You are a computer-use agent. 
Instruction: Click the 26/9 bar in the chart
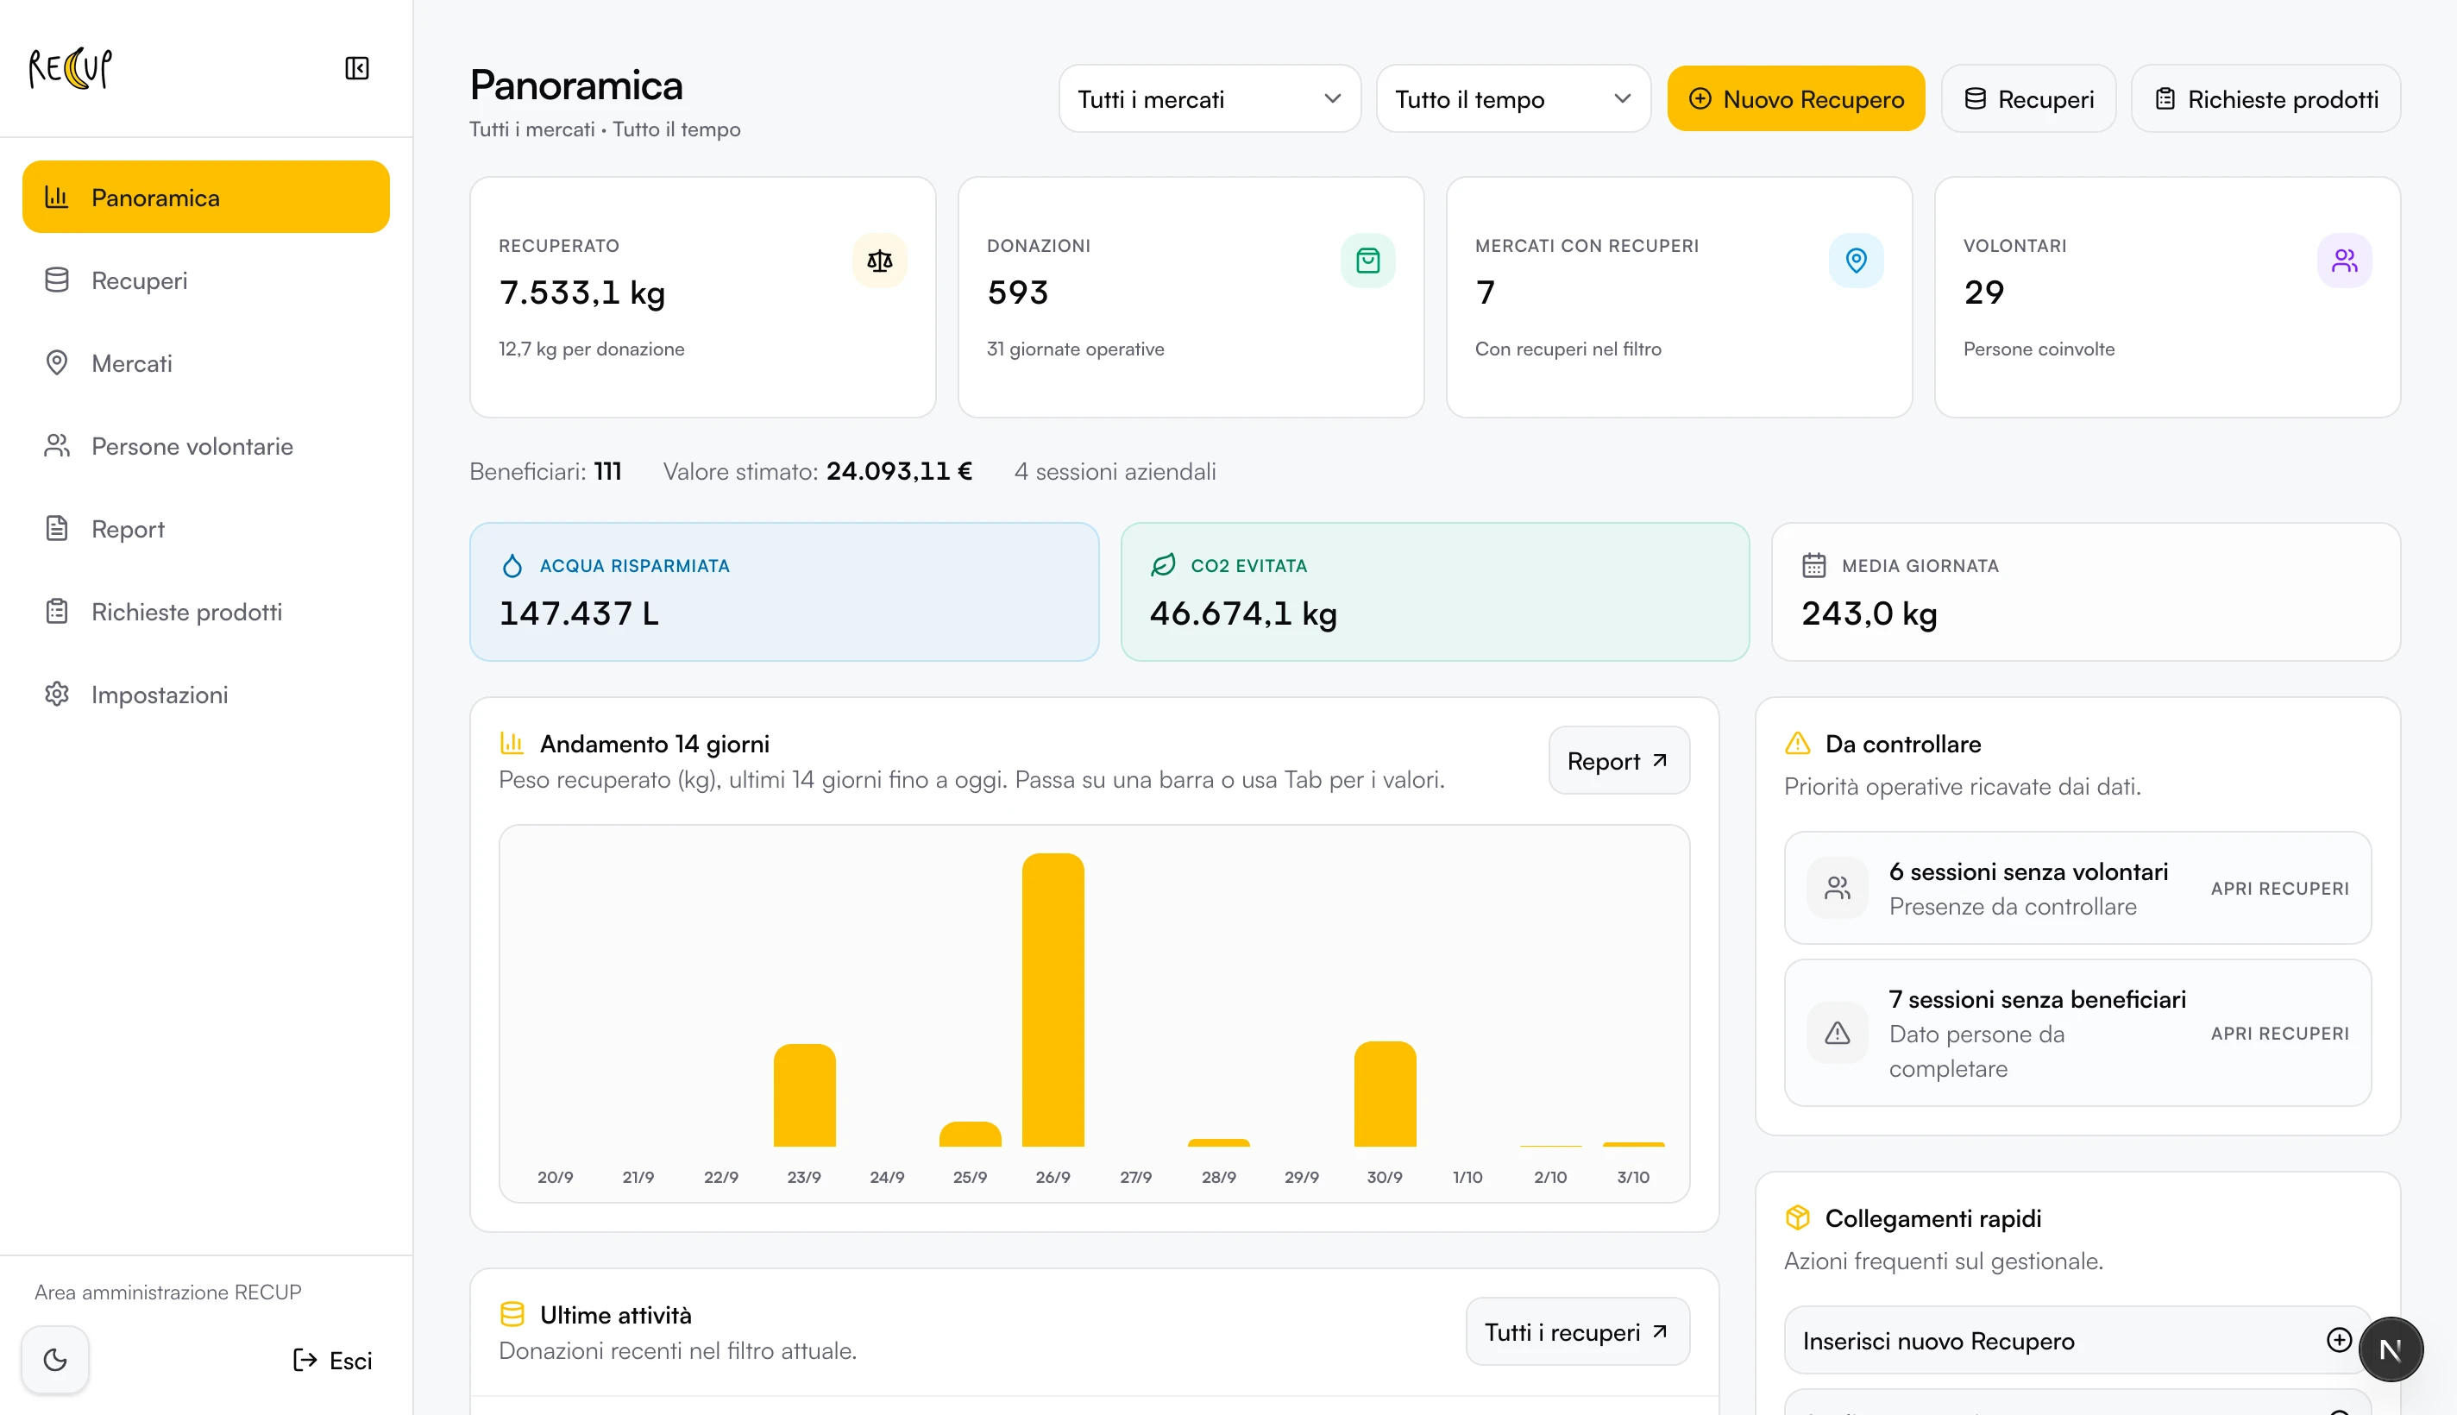(1053, 1000)
